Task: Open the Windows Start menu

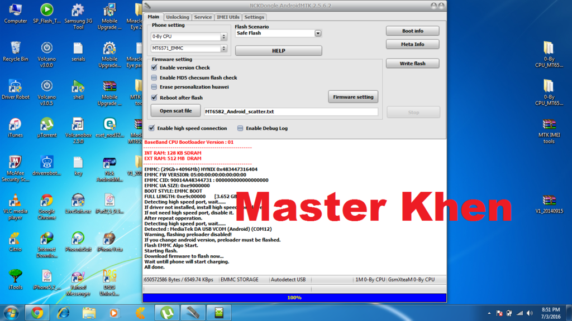Action: coord(11,313)
